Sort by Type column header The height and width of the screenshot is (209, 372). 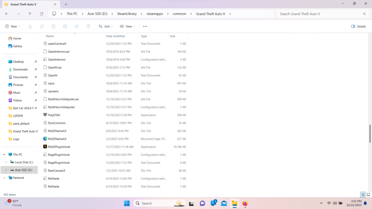[144, 36]
